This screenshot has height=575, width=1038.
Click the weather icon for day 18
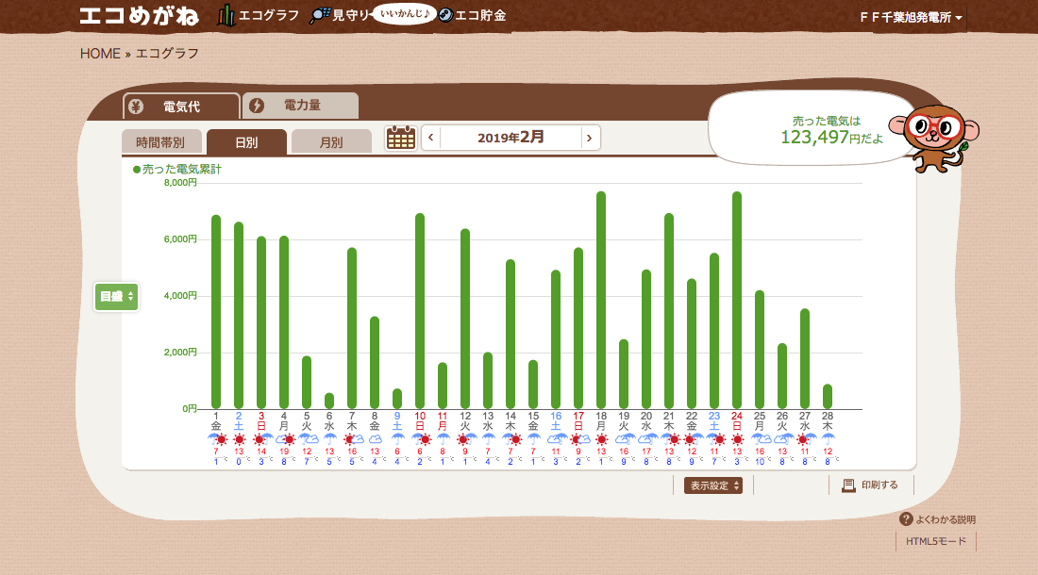coord(601,439)
